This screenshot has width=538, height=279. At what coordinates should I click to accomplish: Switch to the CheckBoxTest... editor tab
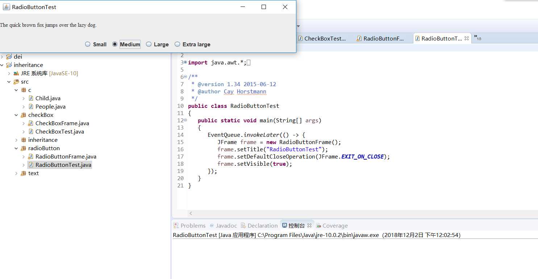pyautogui.click(x=322, y=38)
